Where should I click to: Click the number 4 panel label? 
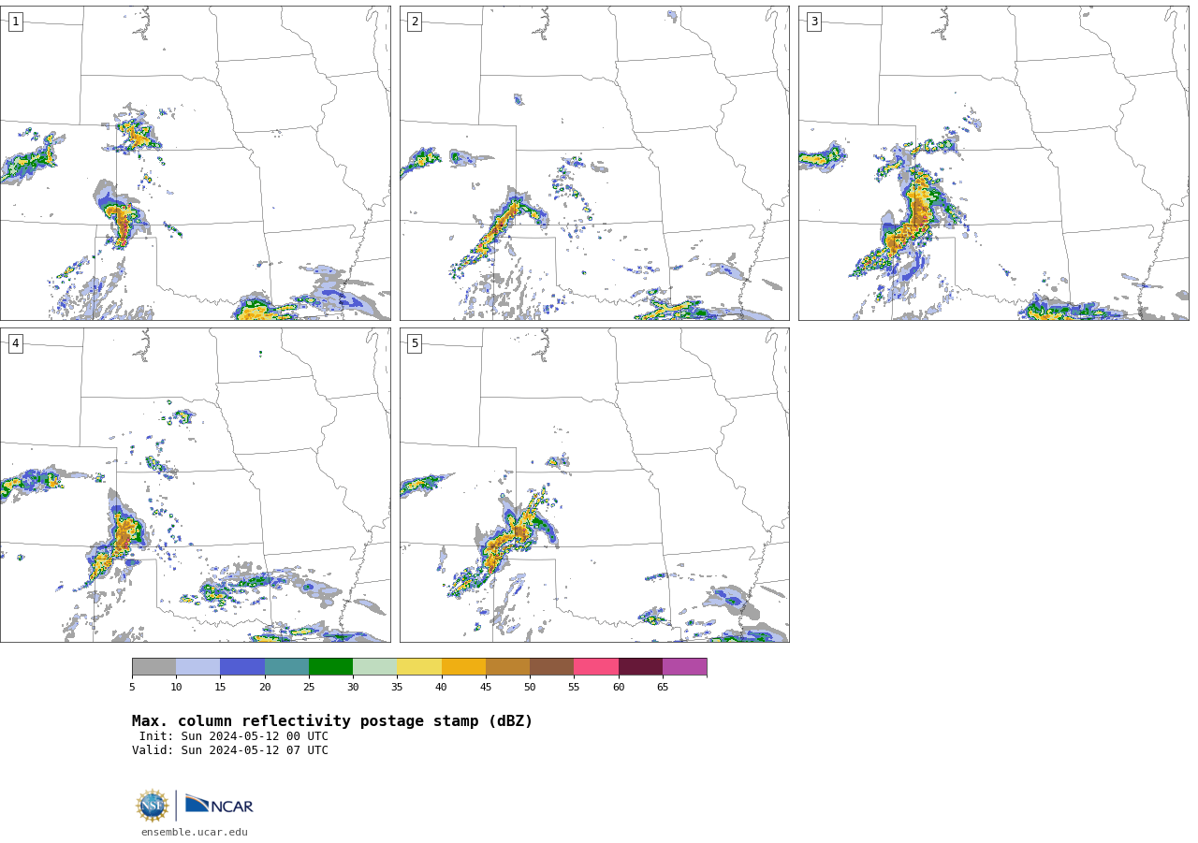point(15,343)
